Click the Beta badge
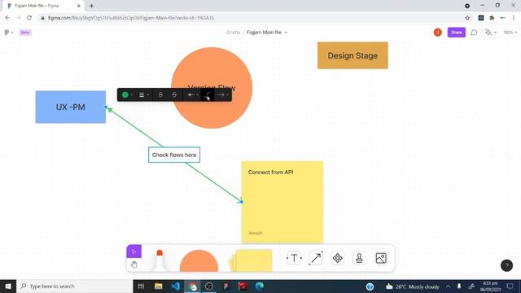 coord(25,33)
